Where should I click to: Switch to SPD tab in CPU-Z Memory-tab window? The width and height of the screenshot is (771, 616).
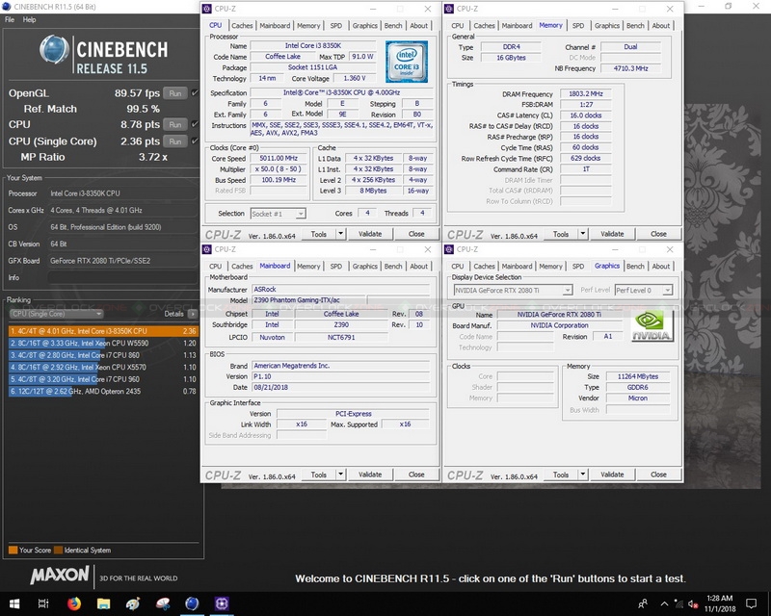click(578, 26)
